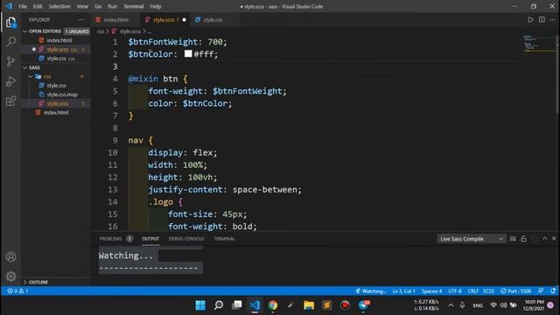Change the CRLF line ending setting
The width and height of the screenshot is (560, 315).
pyautogui.click(x=472, y=291)
